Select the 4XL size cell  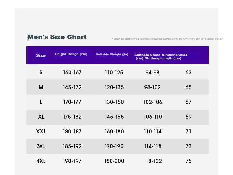click(x=41, y=161)
